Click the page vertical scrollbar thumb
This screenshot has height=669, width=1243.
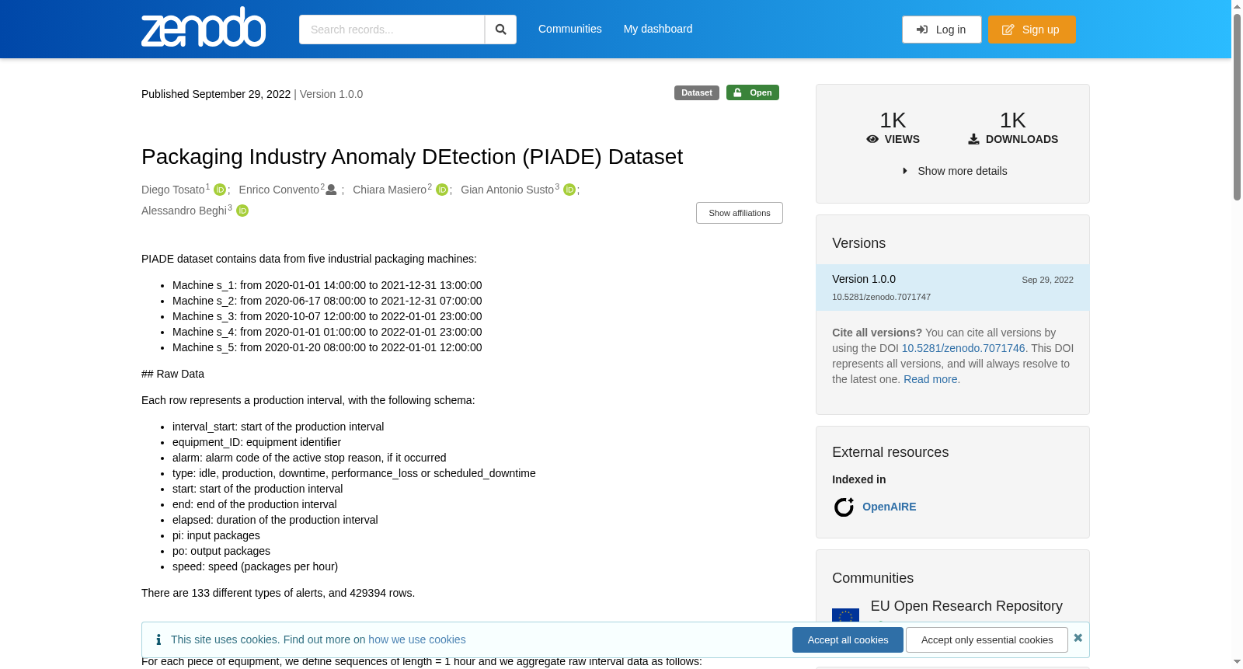[1237, 106]
